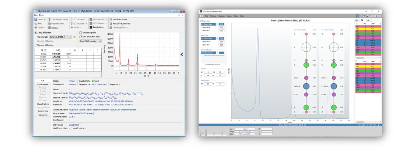Viewport: 399px width, 147px height.
Task: Open Temperature Series view
Action: pos(58,19)
